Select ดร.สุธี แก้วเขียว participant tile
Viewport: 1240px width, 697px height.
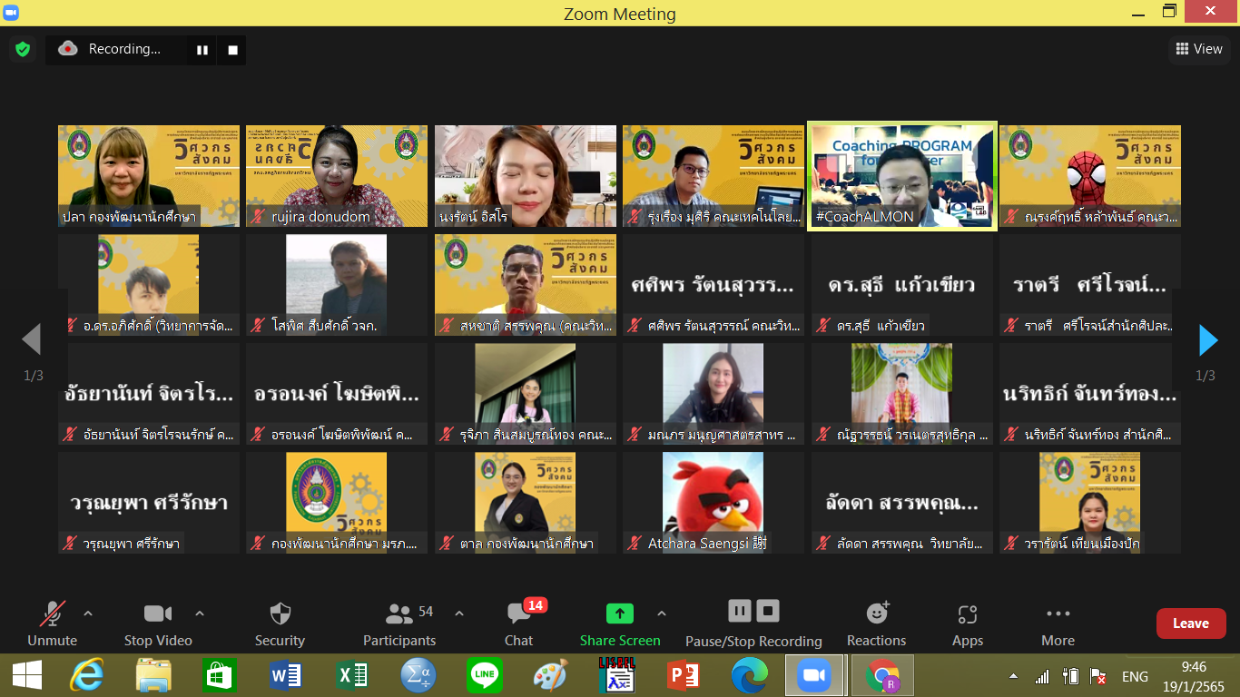(902, 285)
